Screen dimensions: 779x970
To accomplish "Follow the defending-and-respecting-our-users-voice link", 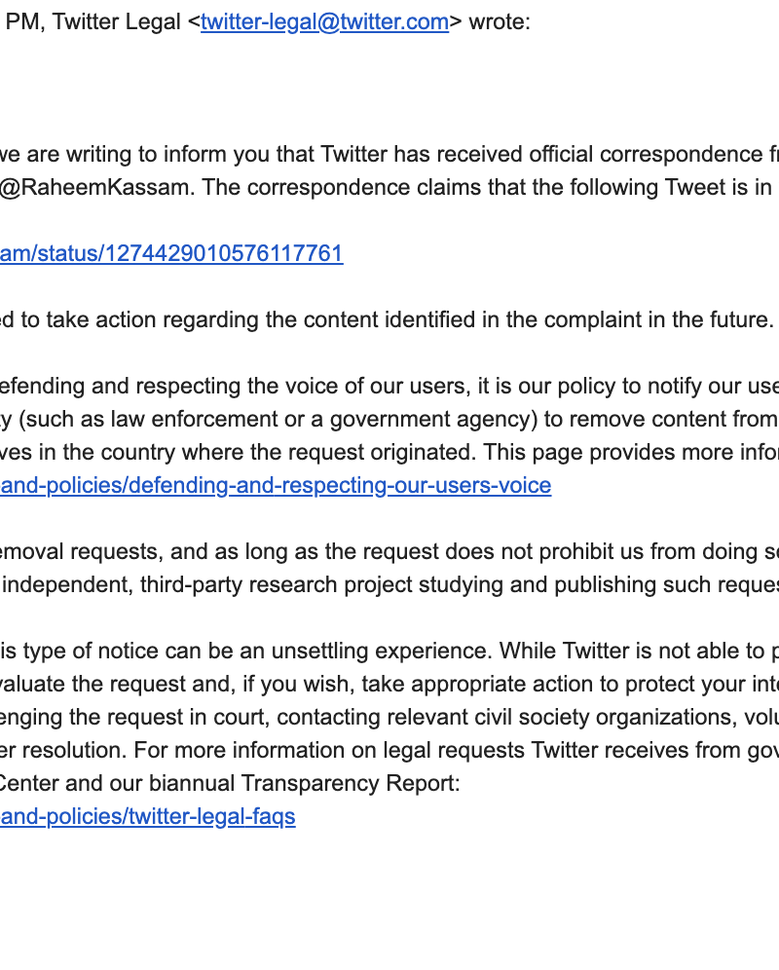I will 276,485.
